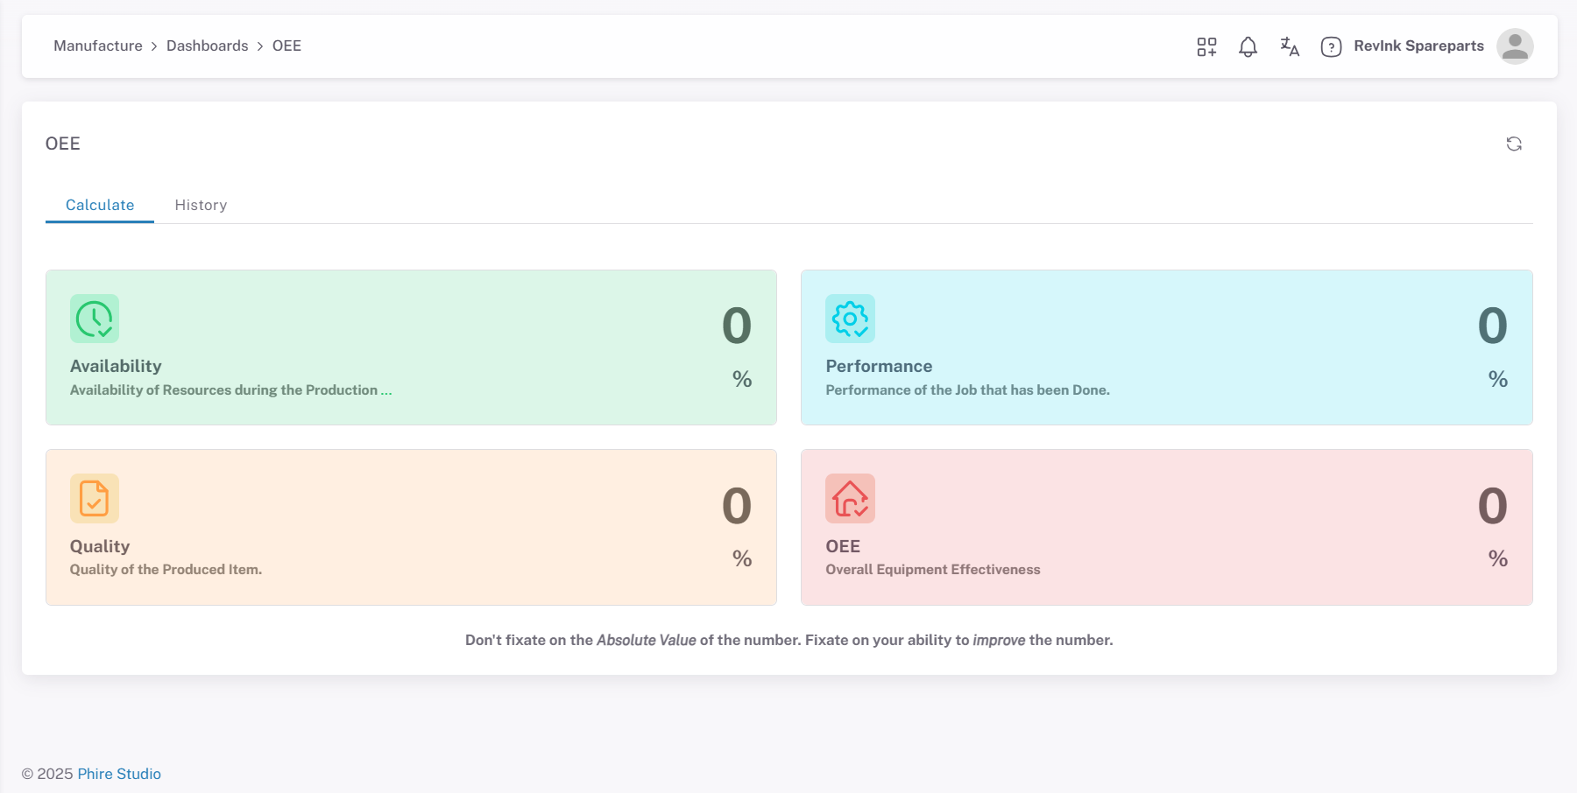Click the Quality document check icon
1577x793 pixels.
[x=95, y=498]
